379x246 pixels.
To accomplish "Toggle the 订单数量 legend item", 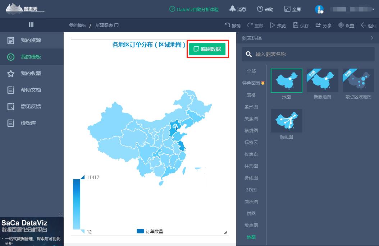I will click(150, 232).
